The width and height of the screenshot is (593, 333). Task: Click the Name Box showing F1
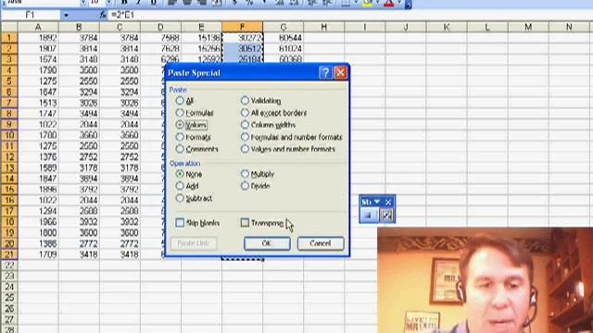pyautogui.click(x=31, y=15)
